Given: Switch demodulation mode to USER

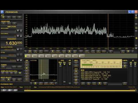Looking at the screenshot, I should coord(82,56).
